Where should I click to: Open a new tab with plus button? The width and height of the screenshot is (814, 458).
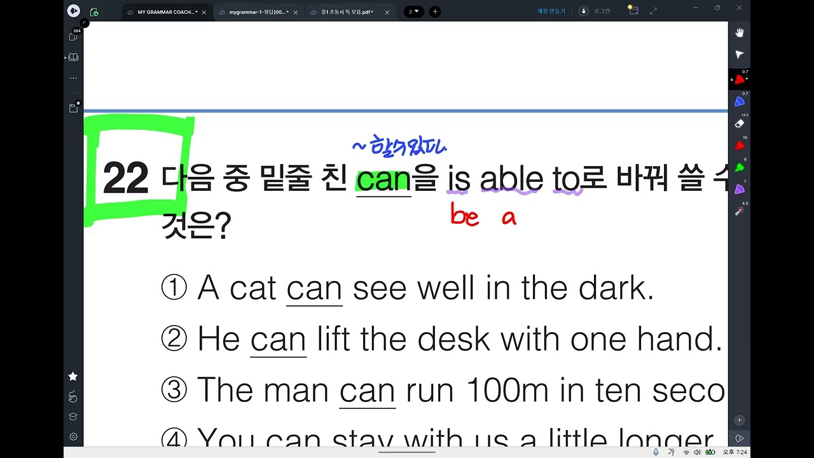tap(435, 11)
